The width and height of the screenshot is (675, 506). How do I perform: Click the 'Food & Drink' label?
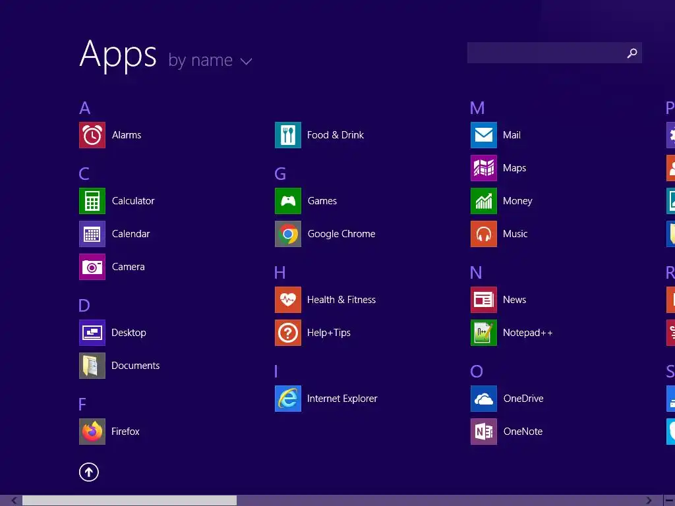(336, 135)
